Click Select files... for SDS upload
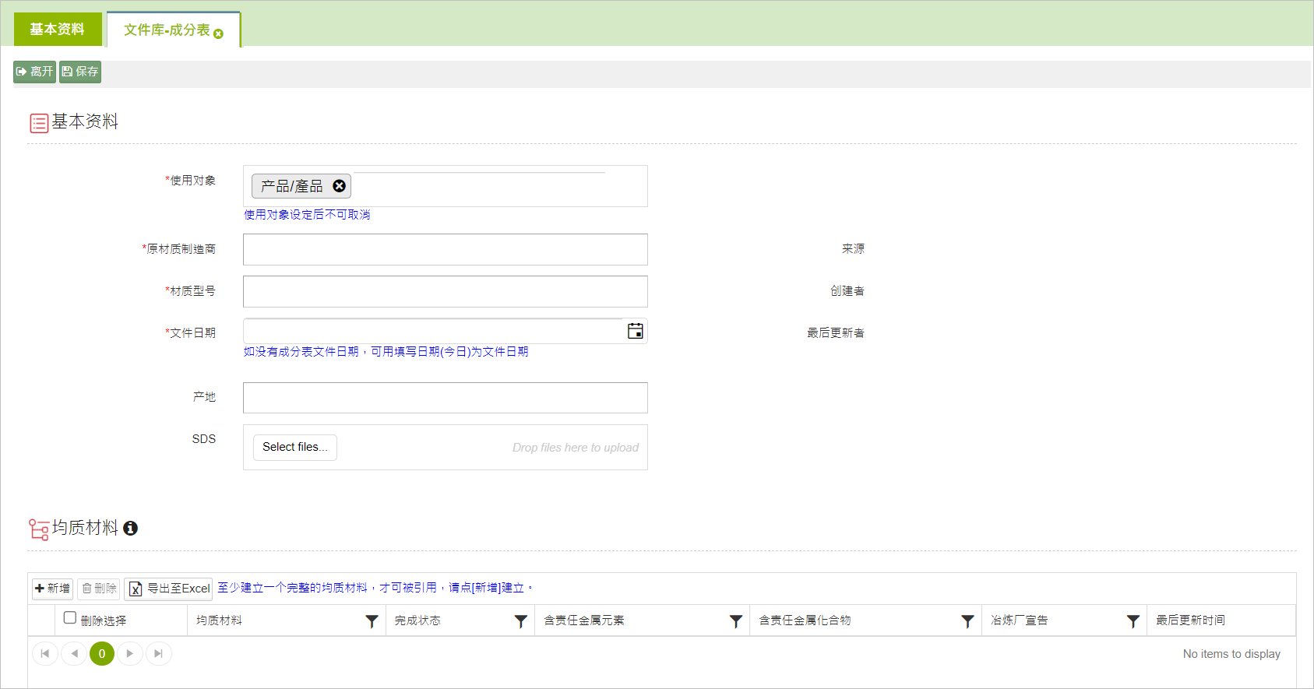1314x689 pixels. [295, 448]
